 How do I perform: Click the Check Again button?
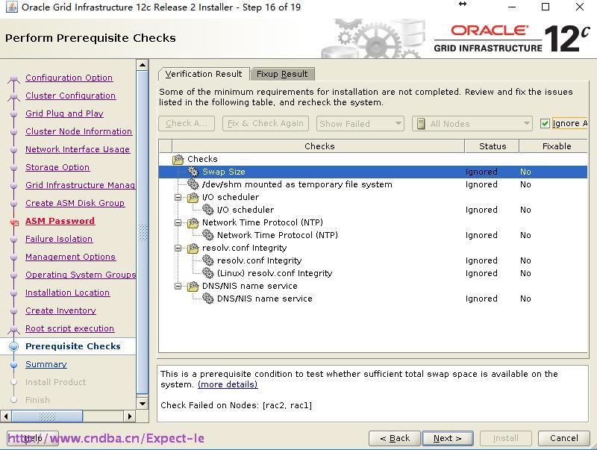187,123
